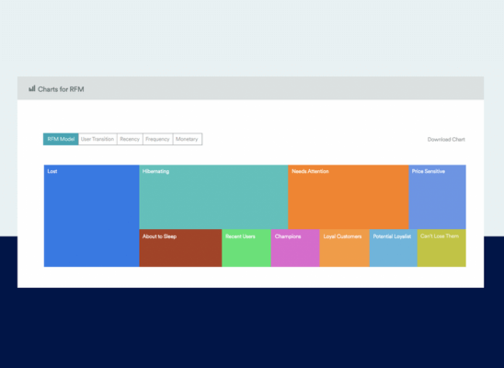The height and width of the screenshot is (368, 504).
Task: Click the green Recent Users tile
Action: coord(246,247)
